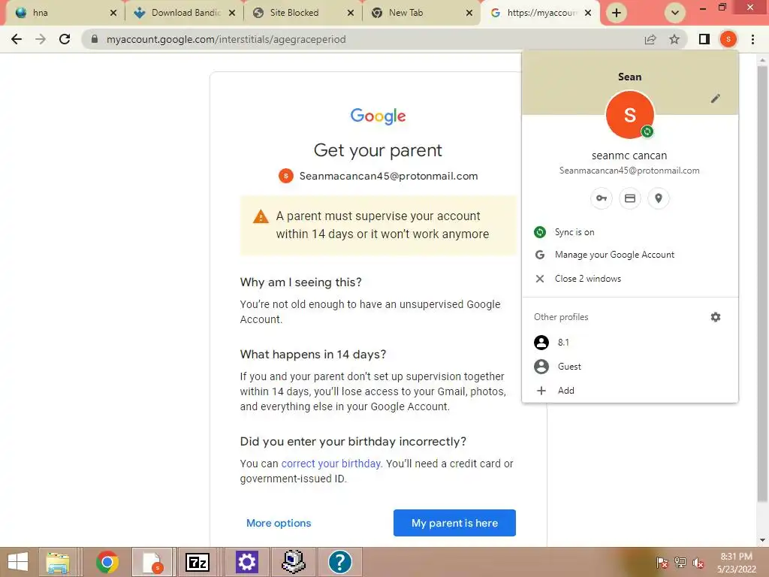Screen dimensions: 769x577
Task: Click the profile avatar in toolbar
Action: pos(728,39)
